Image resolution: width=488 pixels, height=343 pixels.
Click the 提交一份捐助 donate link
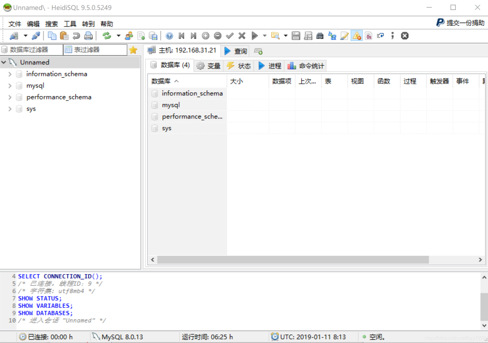(461, 23)
